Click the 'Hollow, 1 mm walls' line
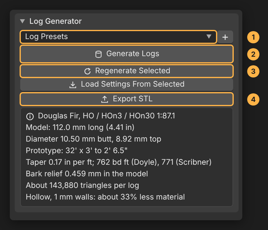The image size is (268, 230). tap(105, 197)
